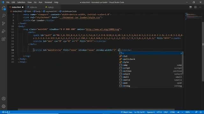The width and height of the screenshot is (204, 114).
Task: Open the Search view in activity bar
Action: tap(4, 16)
